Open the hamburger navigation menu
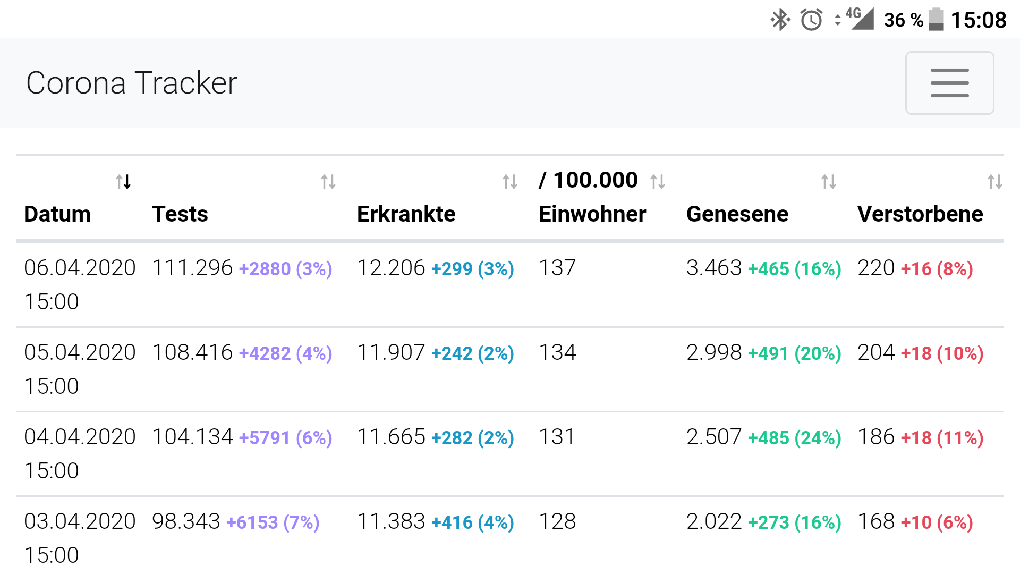The height and width of the screenshot is (574, 1020). pyautogui.click(x=949, y=83)
